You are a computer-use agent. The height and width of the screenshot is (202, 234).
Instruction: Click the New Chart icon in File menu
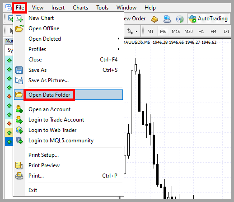[19, 19]
